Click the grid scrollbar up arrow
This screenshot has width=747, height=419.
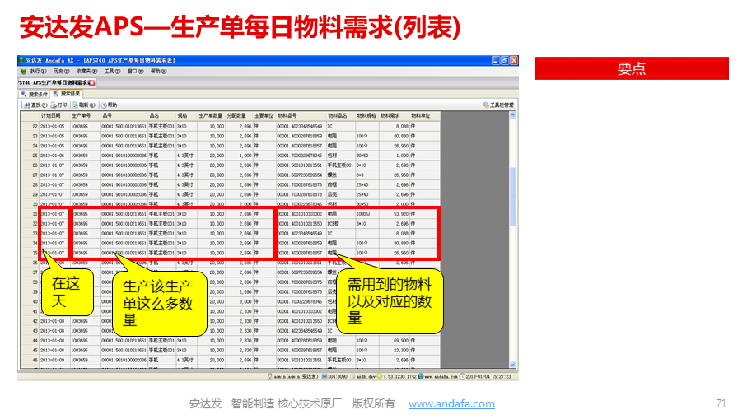click(512, 115)
